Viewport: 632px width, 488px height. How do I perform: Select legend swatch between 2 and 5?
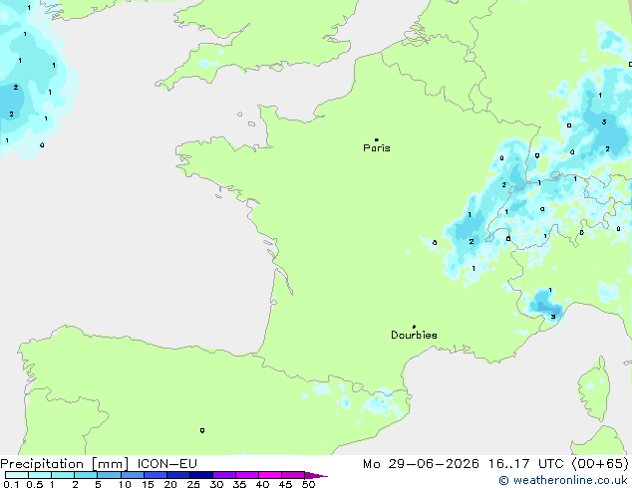(x=86, y=475)
